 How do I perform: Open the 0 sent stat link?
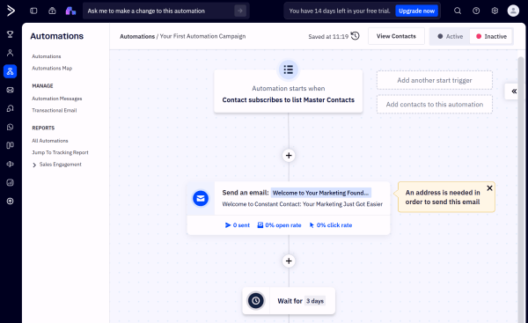238,225
